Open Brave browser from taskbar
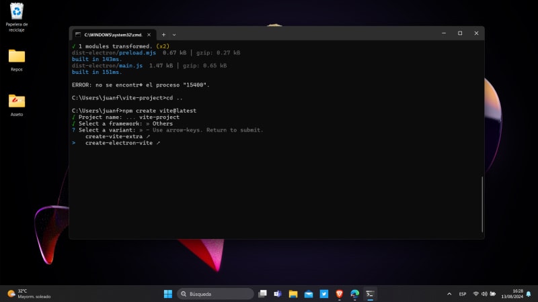 click(340, 294)
